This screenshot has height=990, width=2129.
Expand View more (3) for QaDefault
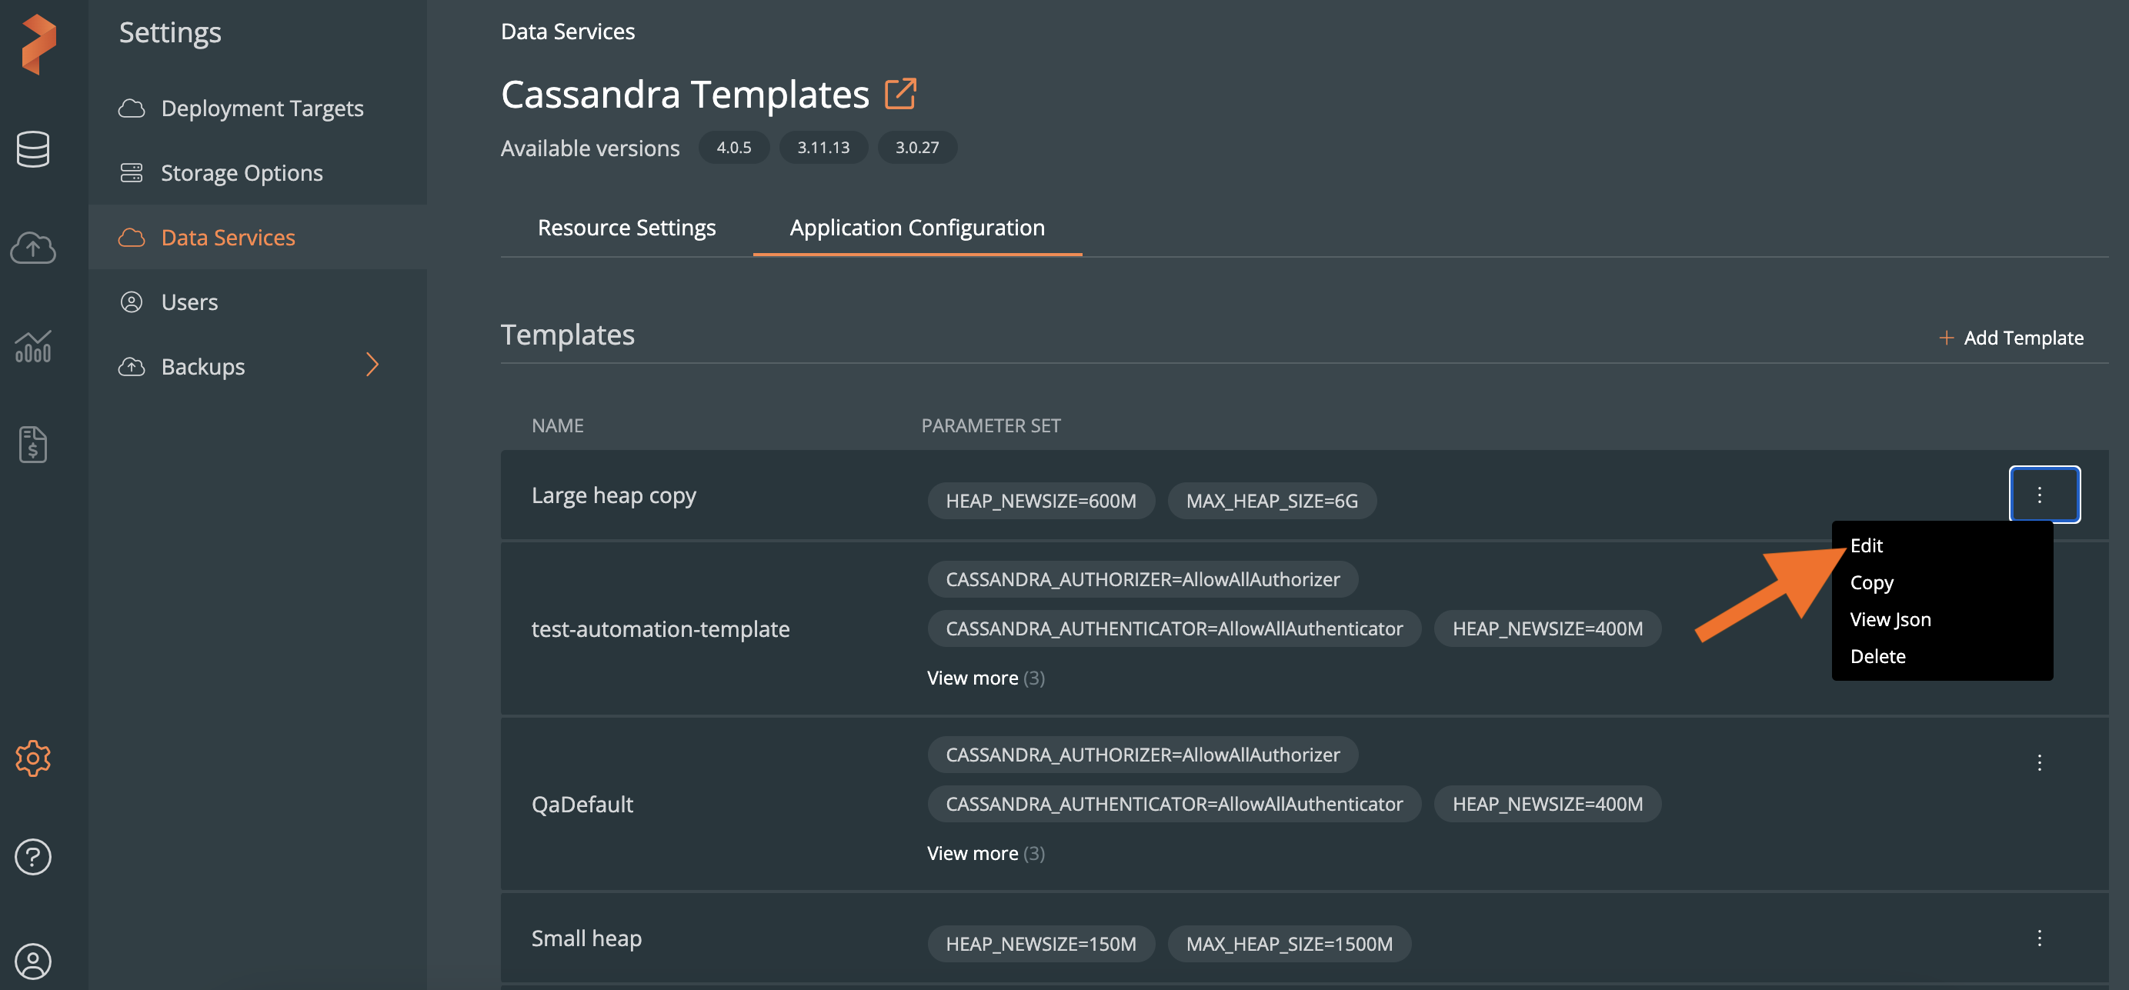coord(986,852)
